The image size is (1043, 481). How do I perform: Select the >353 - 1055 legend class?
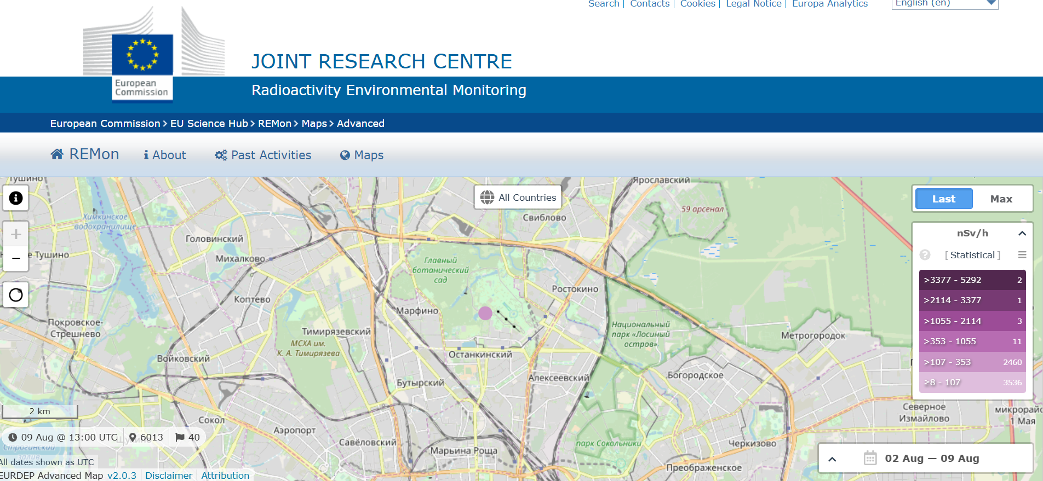972,341
